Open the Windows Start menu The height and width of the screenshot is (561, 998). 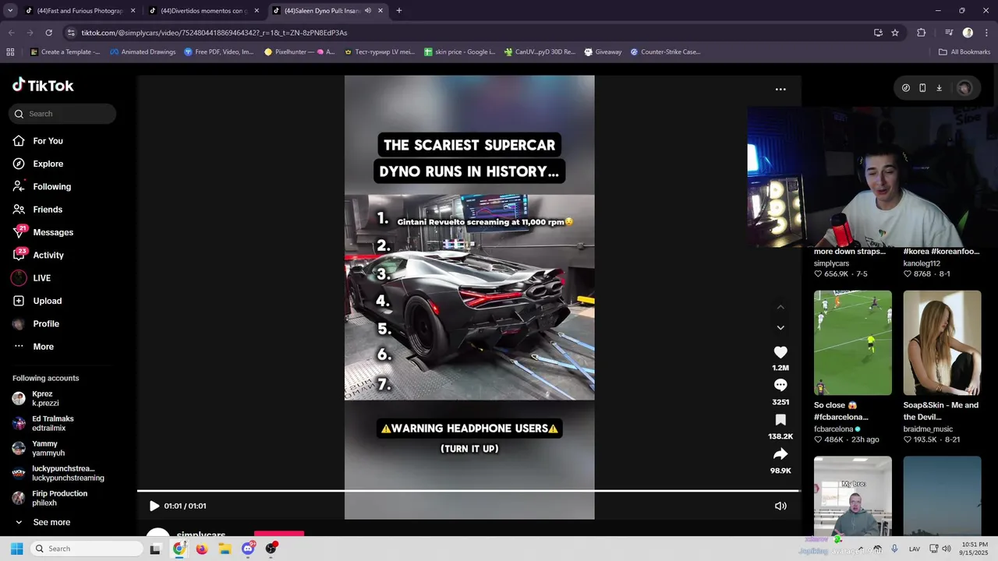(x=16, y=549)
